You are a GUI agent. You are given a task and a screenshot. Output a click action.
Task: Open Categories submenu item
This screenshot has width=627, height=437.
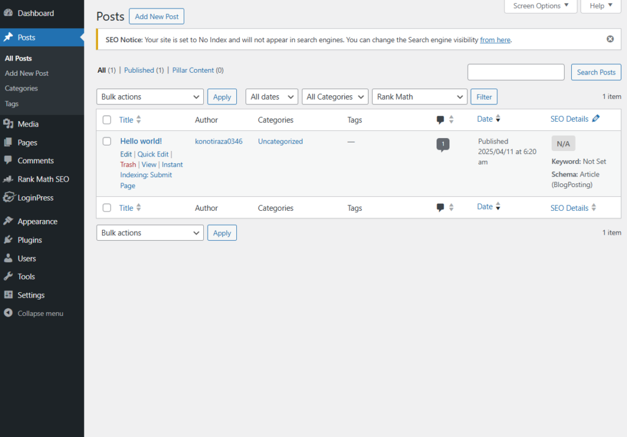(21, 88)
